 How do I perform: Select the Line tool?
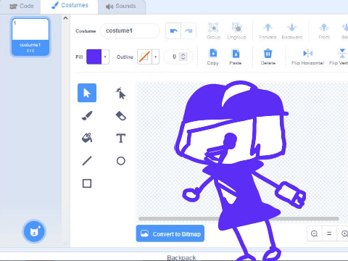point(87,161)
